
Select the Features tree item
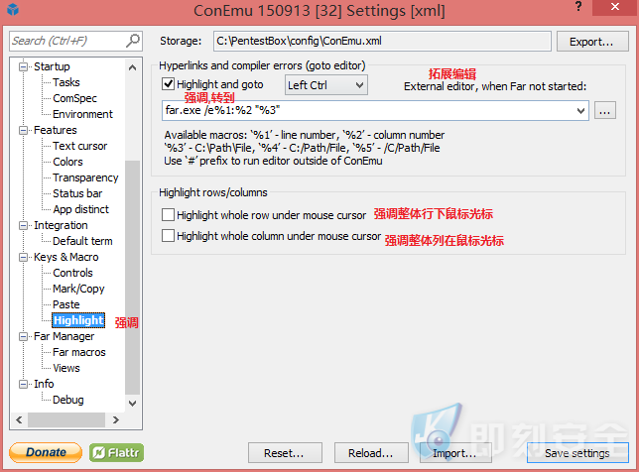tap(55, 130)
